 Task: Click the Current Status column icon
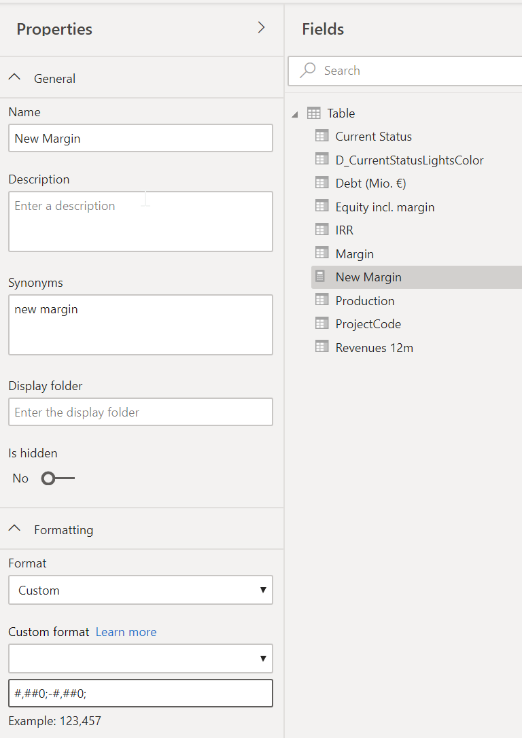[x=322, y=136]
